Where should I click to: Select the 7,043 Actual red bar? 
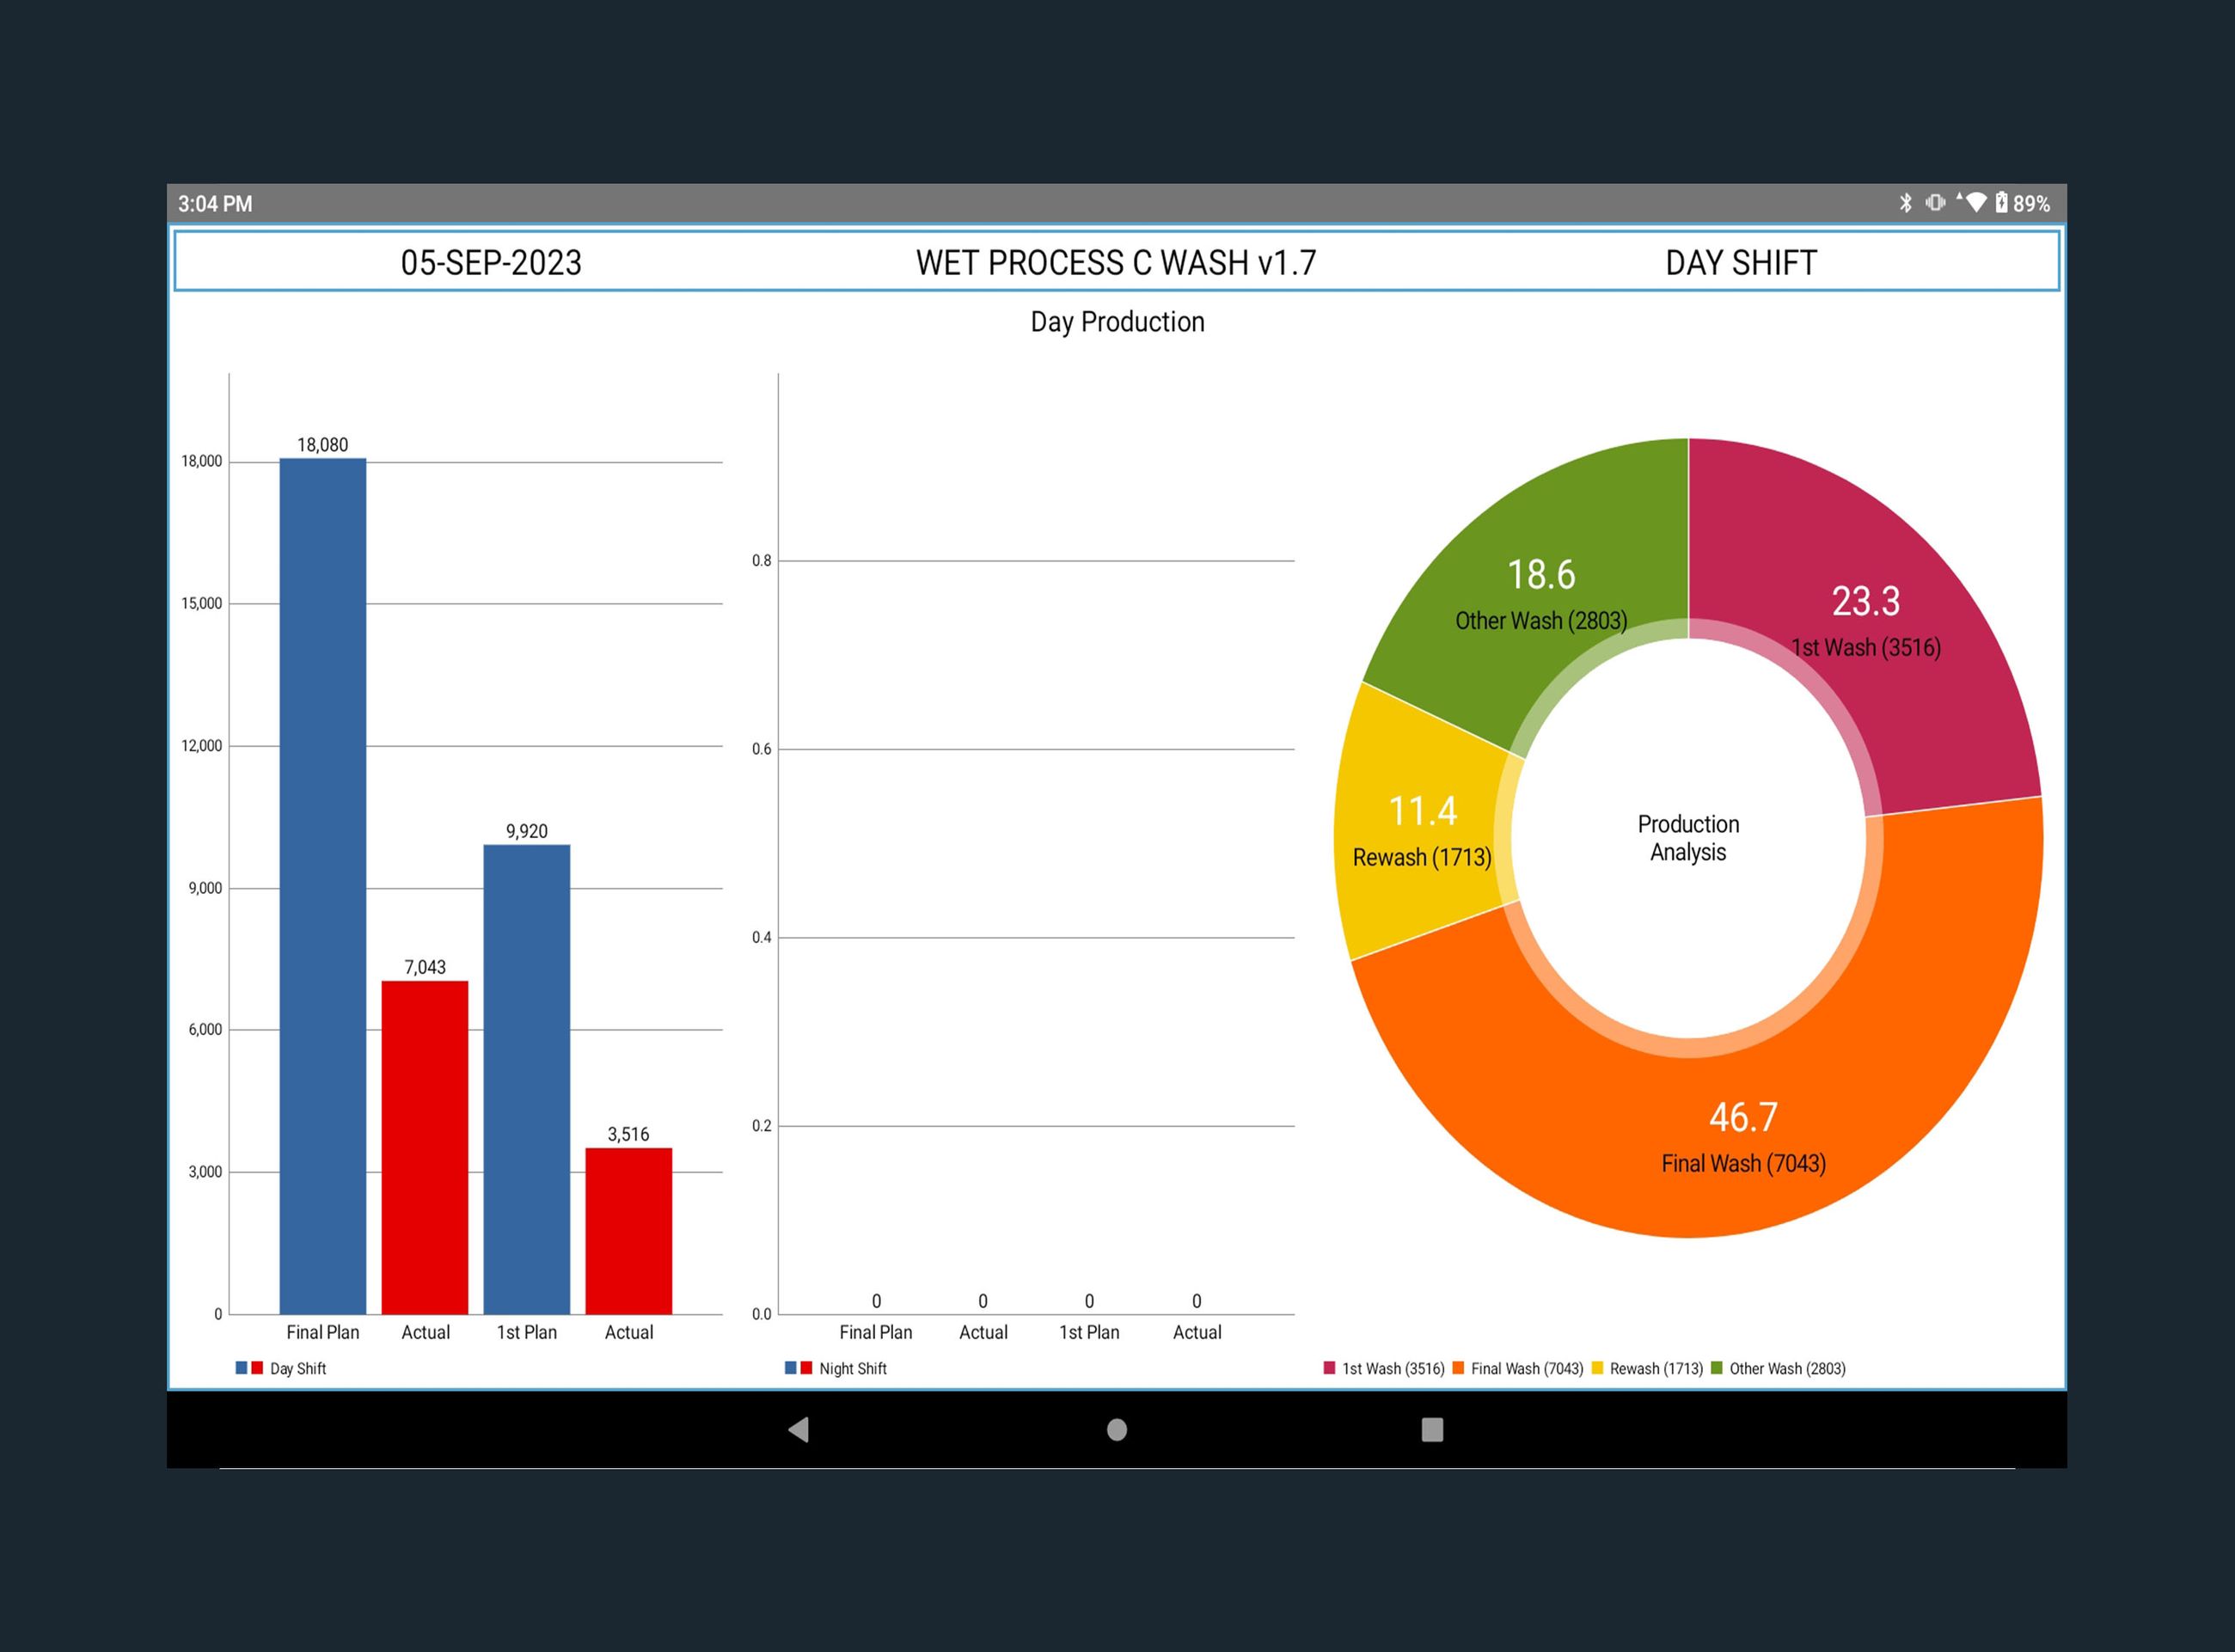click(x=424, y=1147)
